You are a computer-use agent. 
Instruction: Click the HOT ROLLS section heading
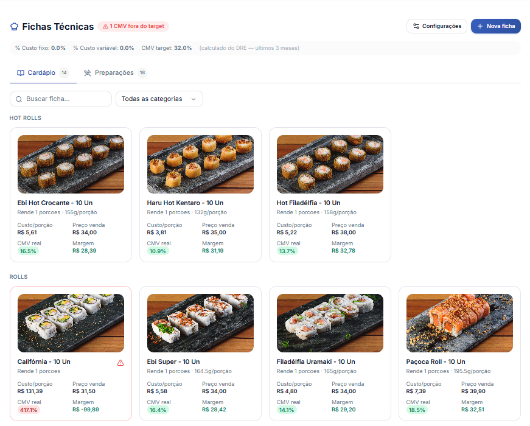pyautogui.click(x=26, y=118)
